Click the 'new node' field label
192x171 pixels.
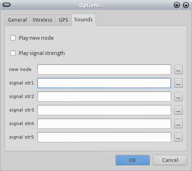[x=20, y=69]
